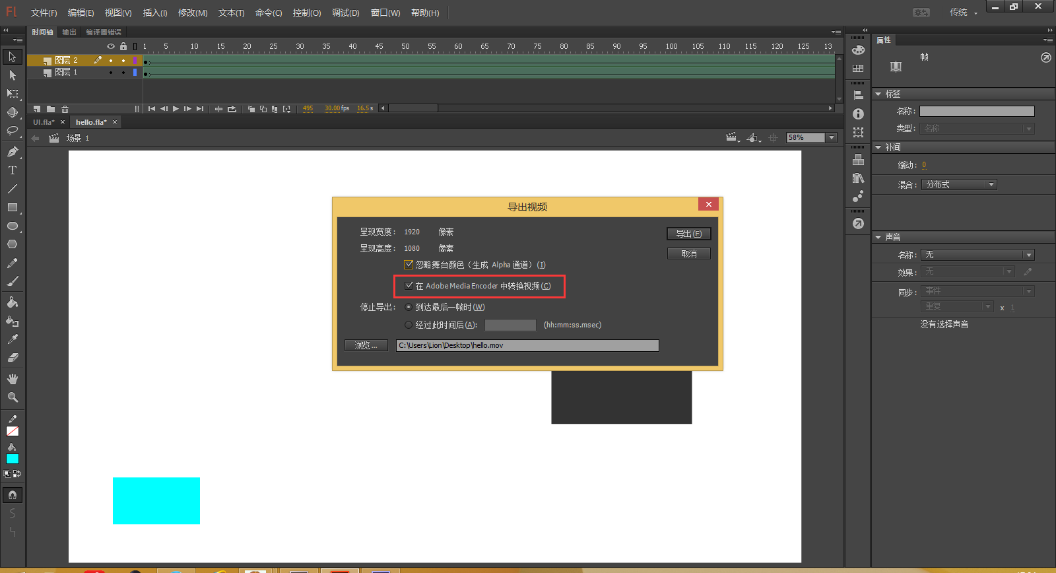This screenshot has height=573, width=1056.
Task: Select the Eyedropper tool
Action: pyautogui.click(x=13, y=339)
